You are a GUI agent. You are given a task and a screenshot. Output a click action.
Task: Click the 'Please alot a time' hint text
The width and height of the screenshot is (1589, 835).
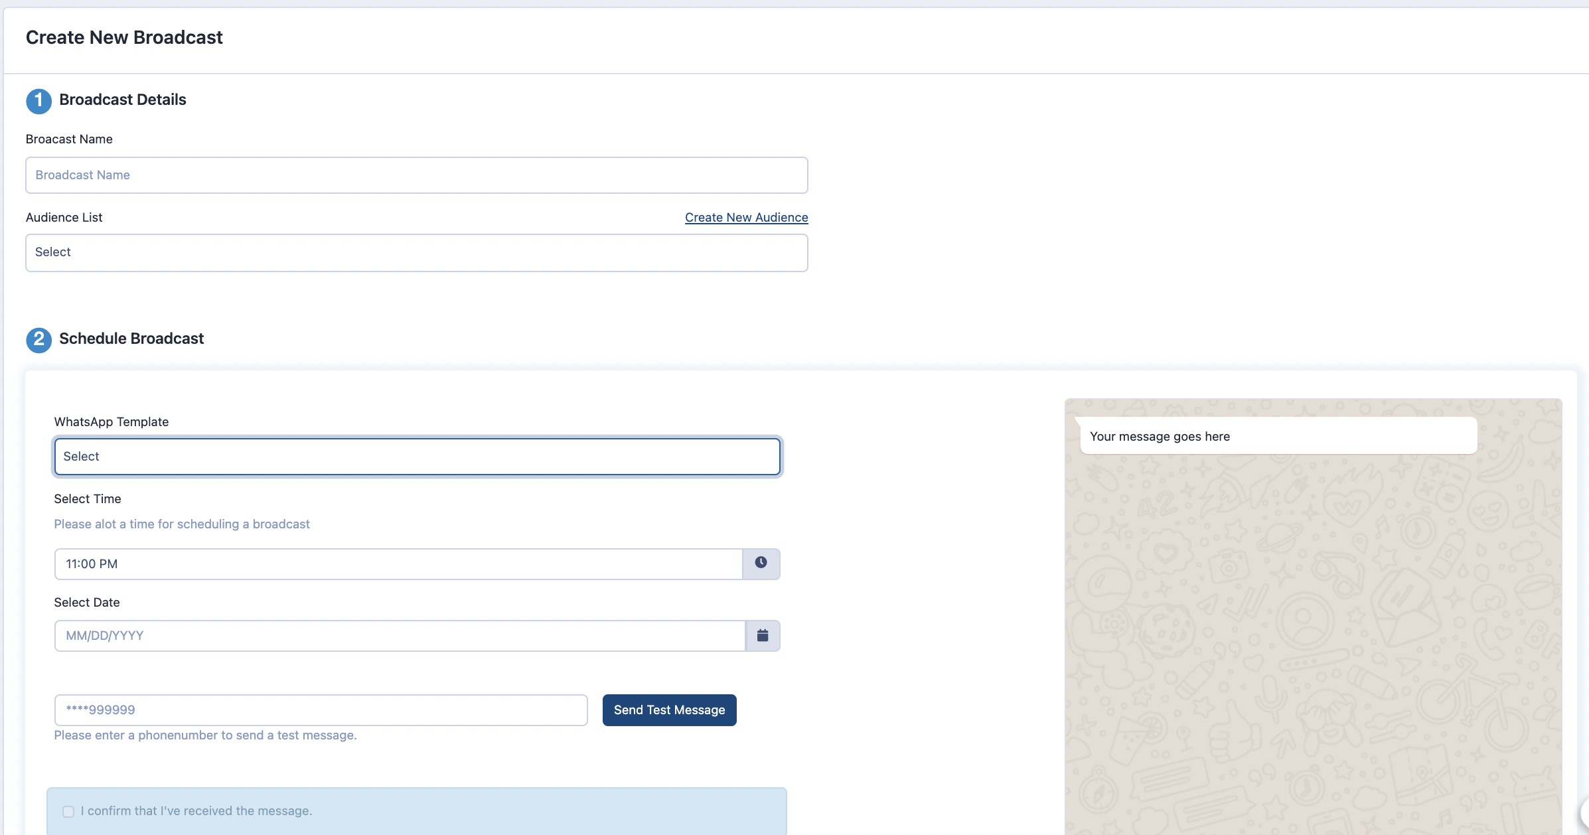(x=182, y=524)
